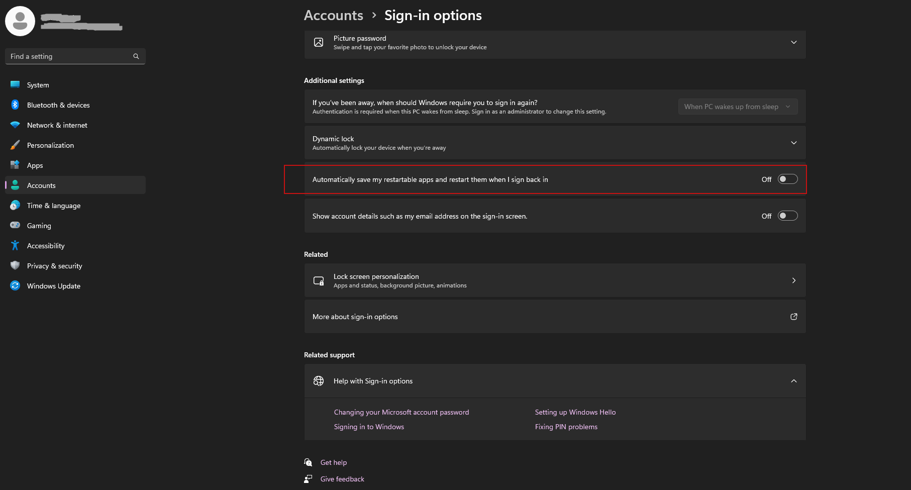
Task: Go back to Accounts via breadcrumb
Action: [x=333, y=15]
